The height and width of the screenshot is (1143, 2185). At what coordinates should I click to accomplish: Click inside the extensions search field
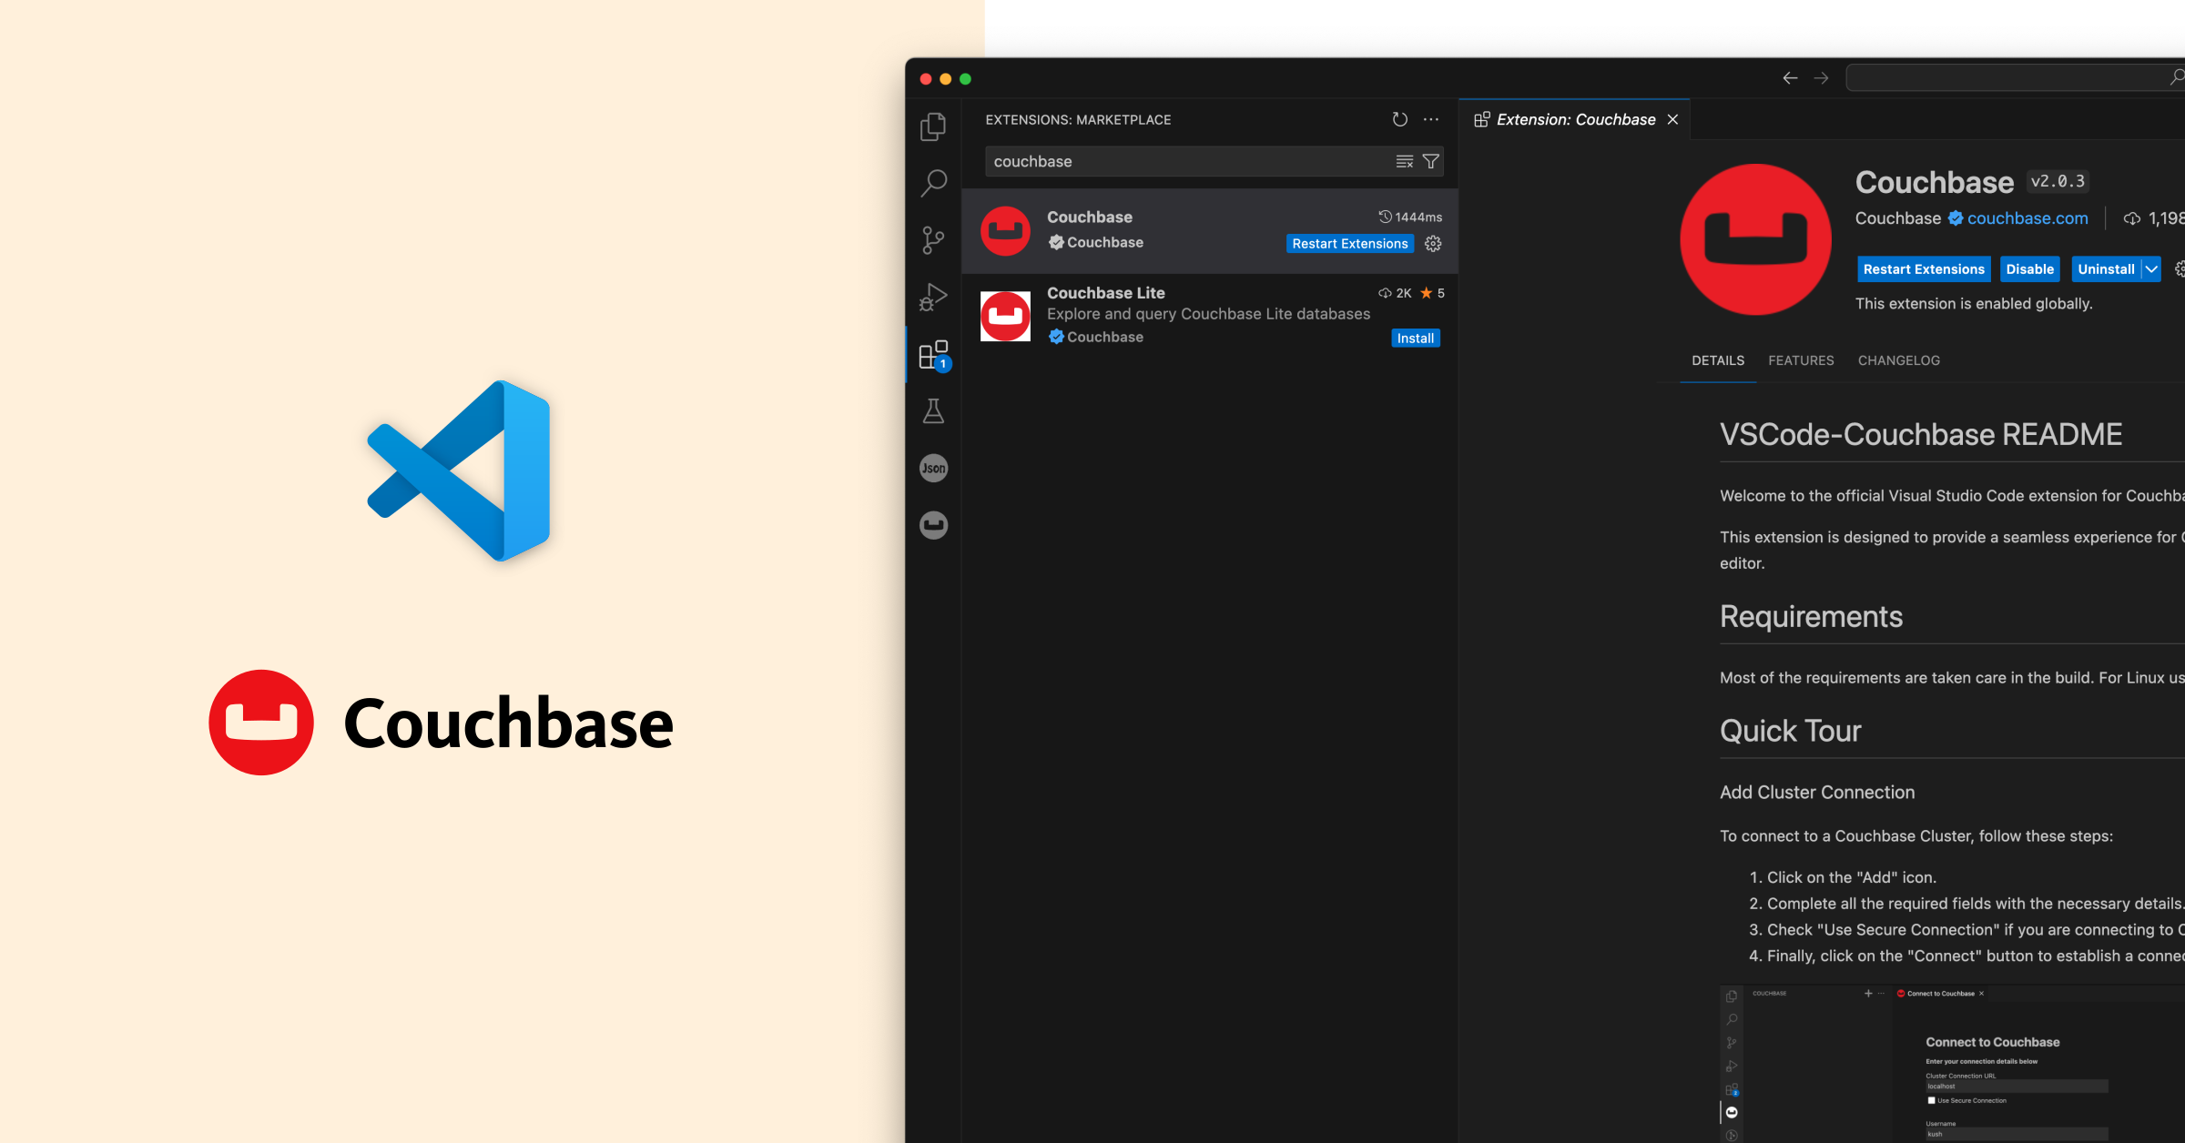click(x=1184, y=161)
